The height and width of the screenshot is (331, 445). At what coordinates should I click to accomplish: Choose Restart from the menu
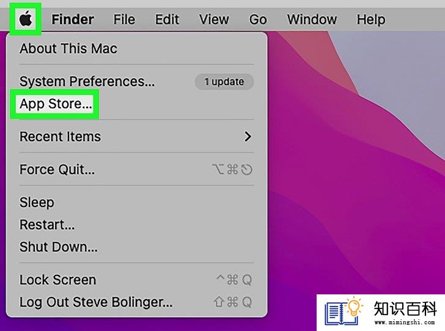coord(47,225)
